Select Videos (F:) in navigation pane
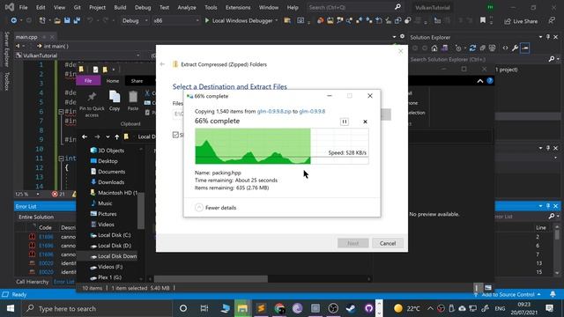564x317 pixels. pyautogui.click(x=106, y=267)
